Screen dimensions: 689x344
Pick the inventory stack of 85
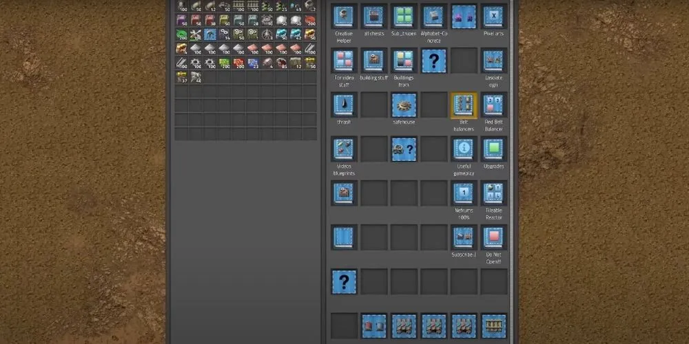[x=281, y=63]
